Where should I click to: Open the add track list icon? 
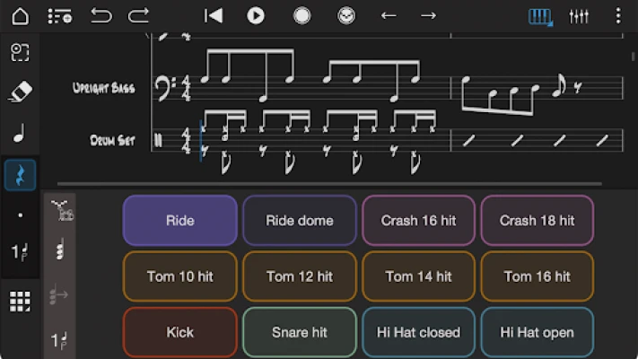pyautogui.click(x=60, y=16)
